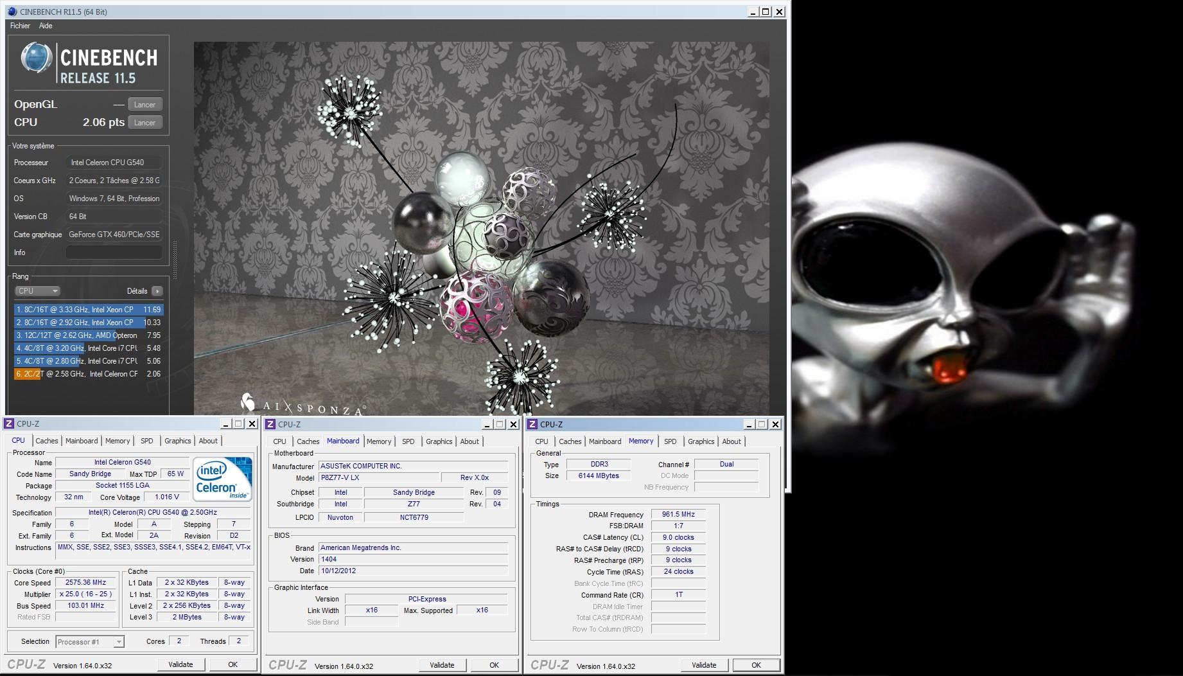The width and height of the screenshot is (1183, 676).
Task: Close the Mainboard CPU-Z window
Action: tap(513, 424)
